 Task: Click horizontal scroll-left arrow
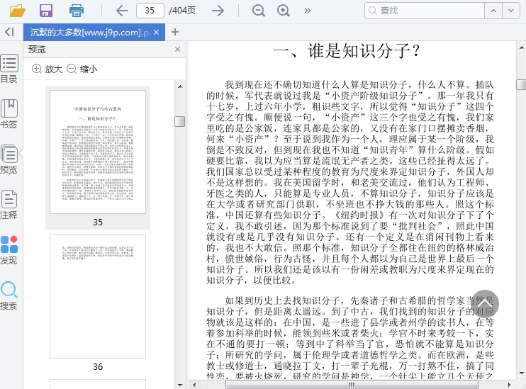click(x=194, y=385)
